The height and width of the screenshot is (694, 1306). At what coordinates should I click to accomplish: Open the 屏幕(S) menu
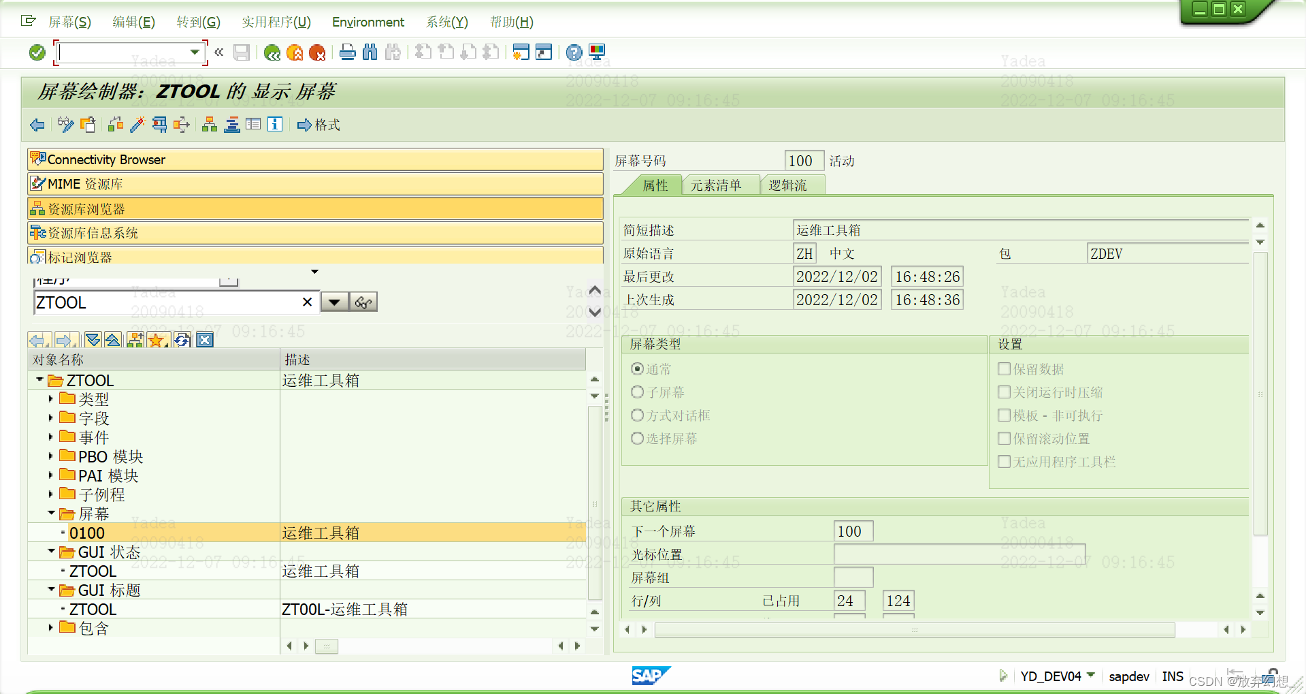(x=69, y=22)
